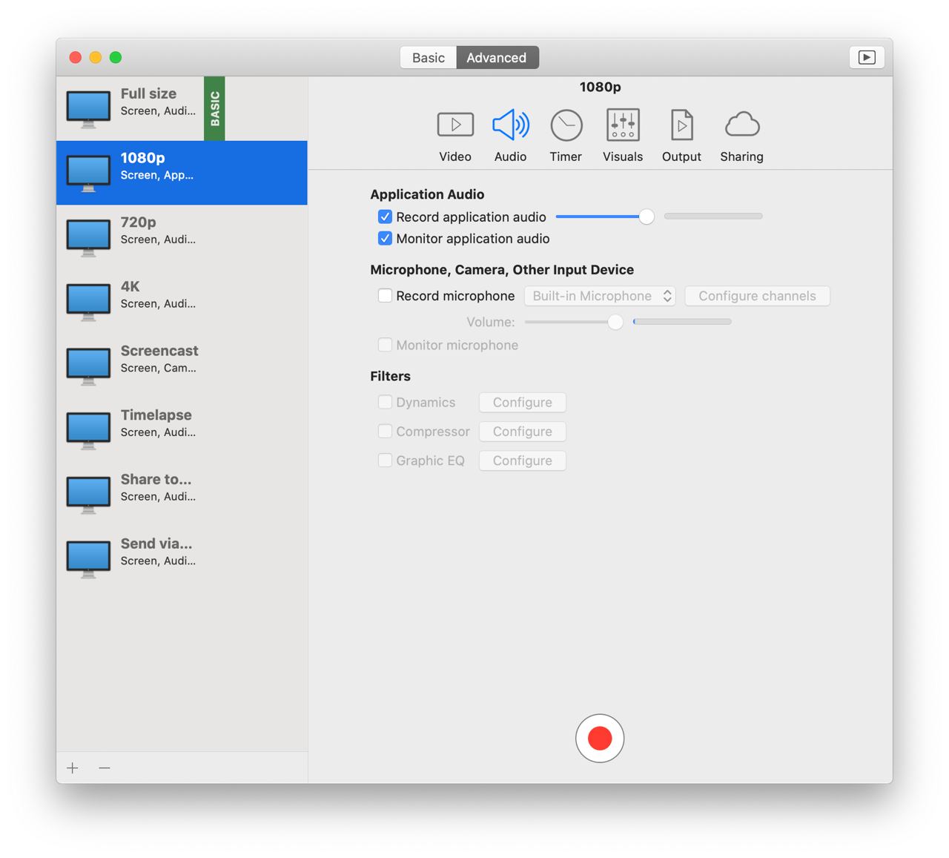This screenshot has height=858, width=949.
Task: Enable Record microphone checkbox
Action: (x=385, y=295)
